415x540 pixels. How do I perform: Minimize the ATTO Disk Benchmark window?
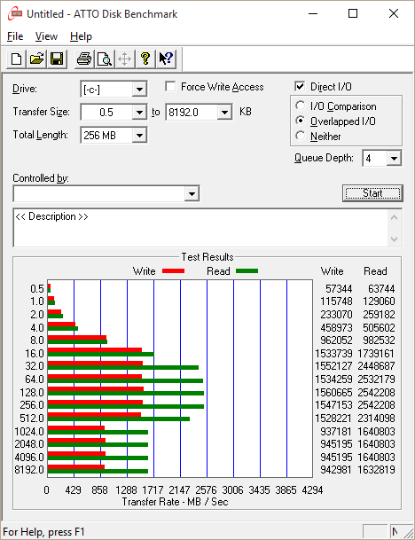(313, 13)
